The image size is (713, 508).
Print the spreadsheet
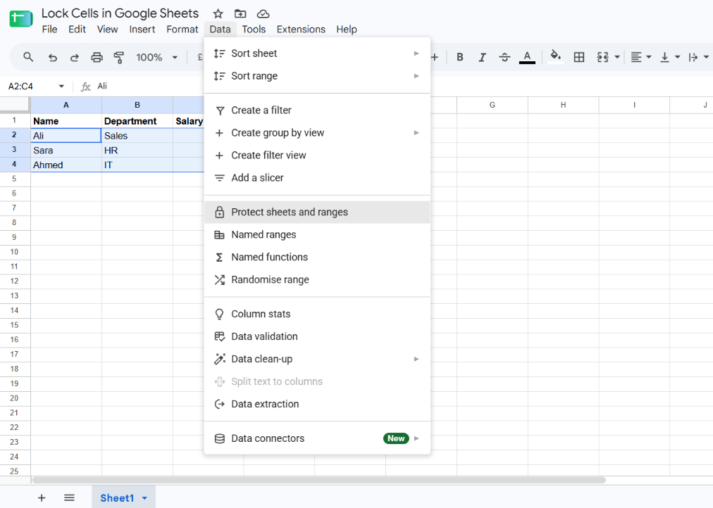pyautogui.click(x=97, y=57)
